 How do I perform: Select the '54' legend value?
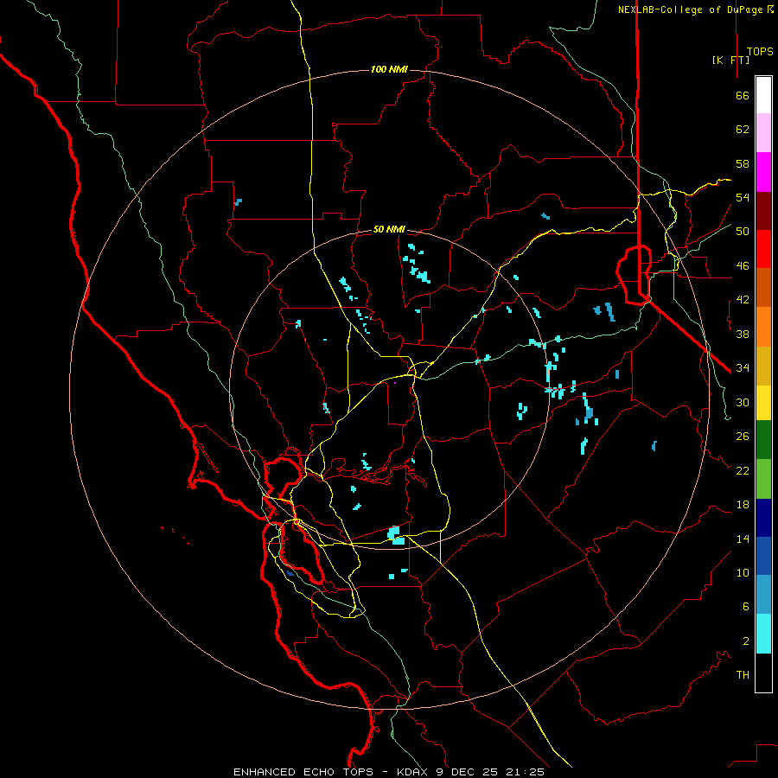pos(743,197)
